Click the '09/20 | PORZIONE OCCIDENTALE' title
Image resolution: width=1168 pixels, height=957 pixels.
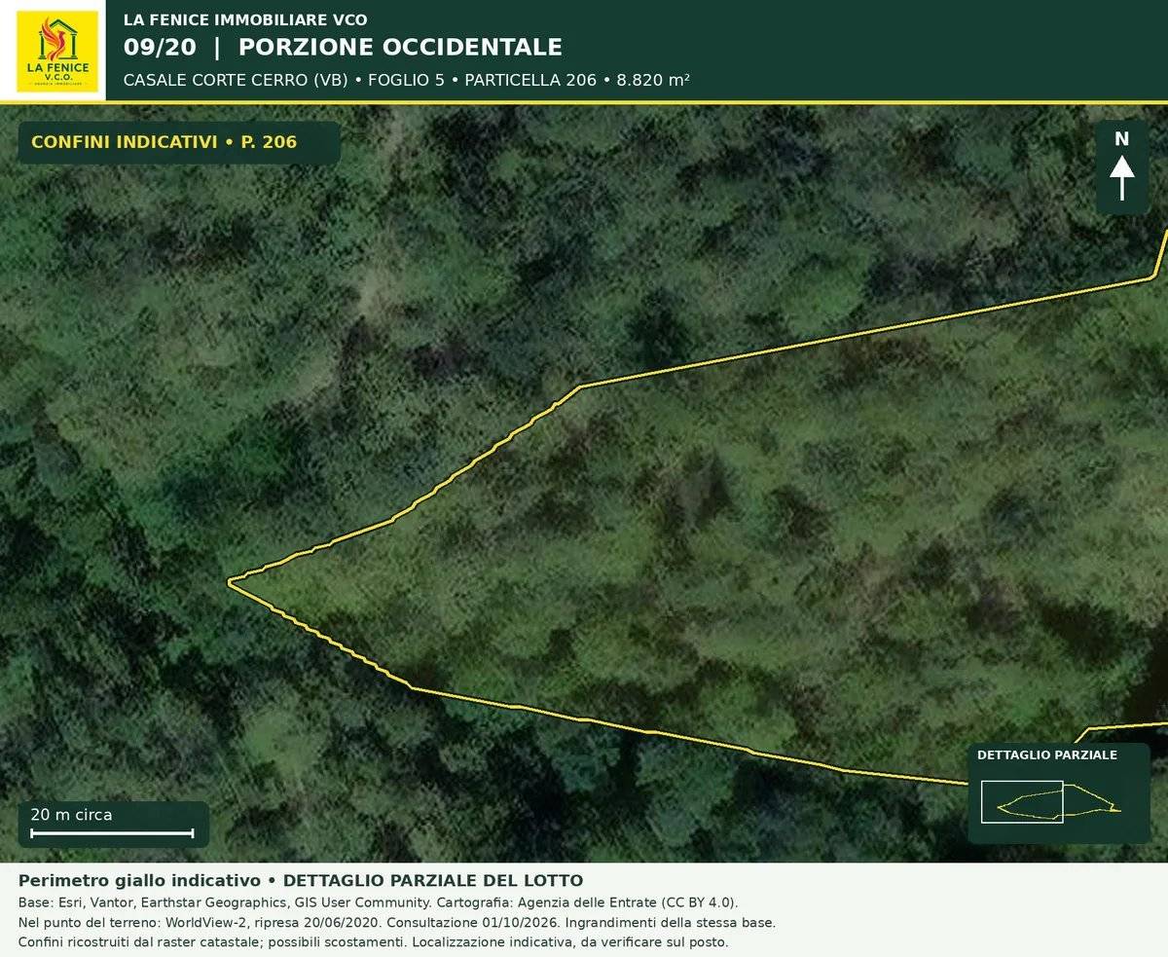343,47
